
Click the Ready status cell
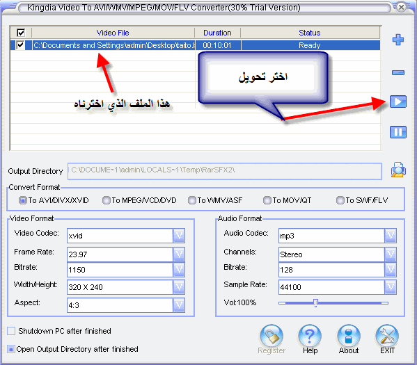click(310, 45)
